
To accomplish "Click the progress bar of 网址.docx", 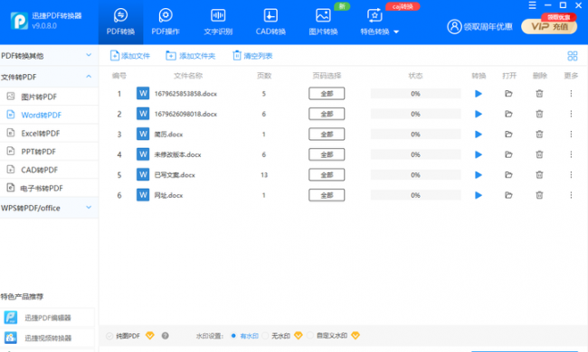I will 415,195.
